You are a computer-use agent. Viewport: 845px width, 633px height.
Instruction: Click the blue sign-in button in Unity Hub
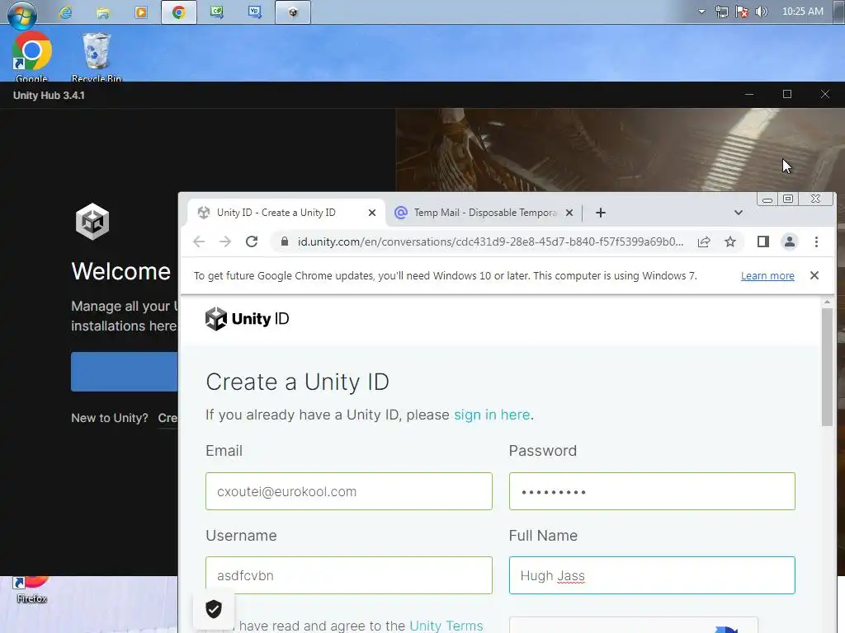coord(125,372)
